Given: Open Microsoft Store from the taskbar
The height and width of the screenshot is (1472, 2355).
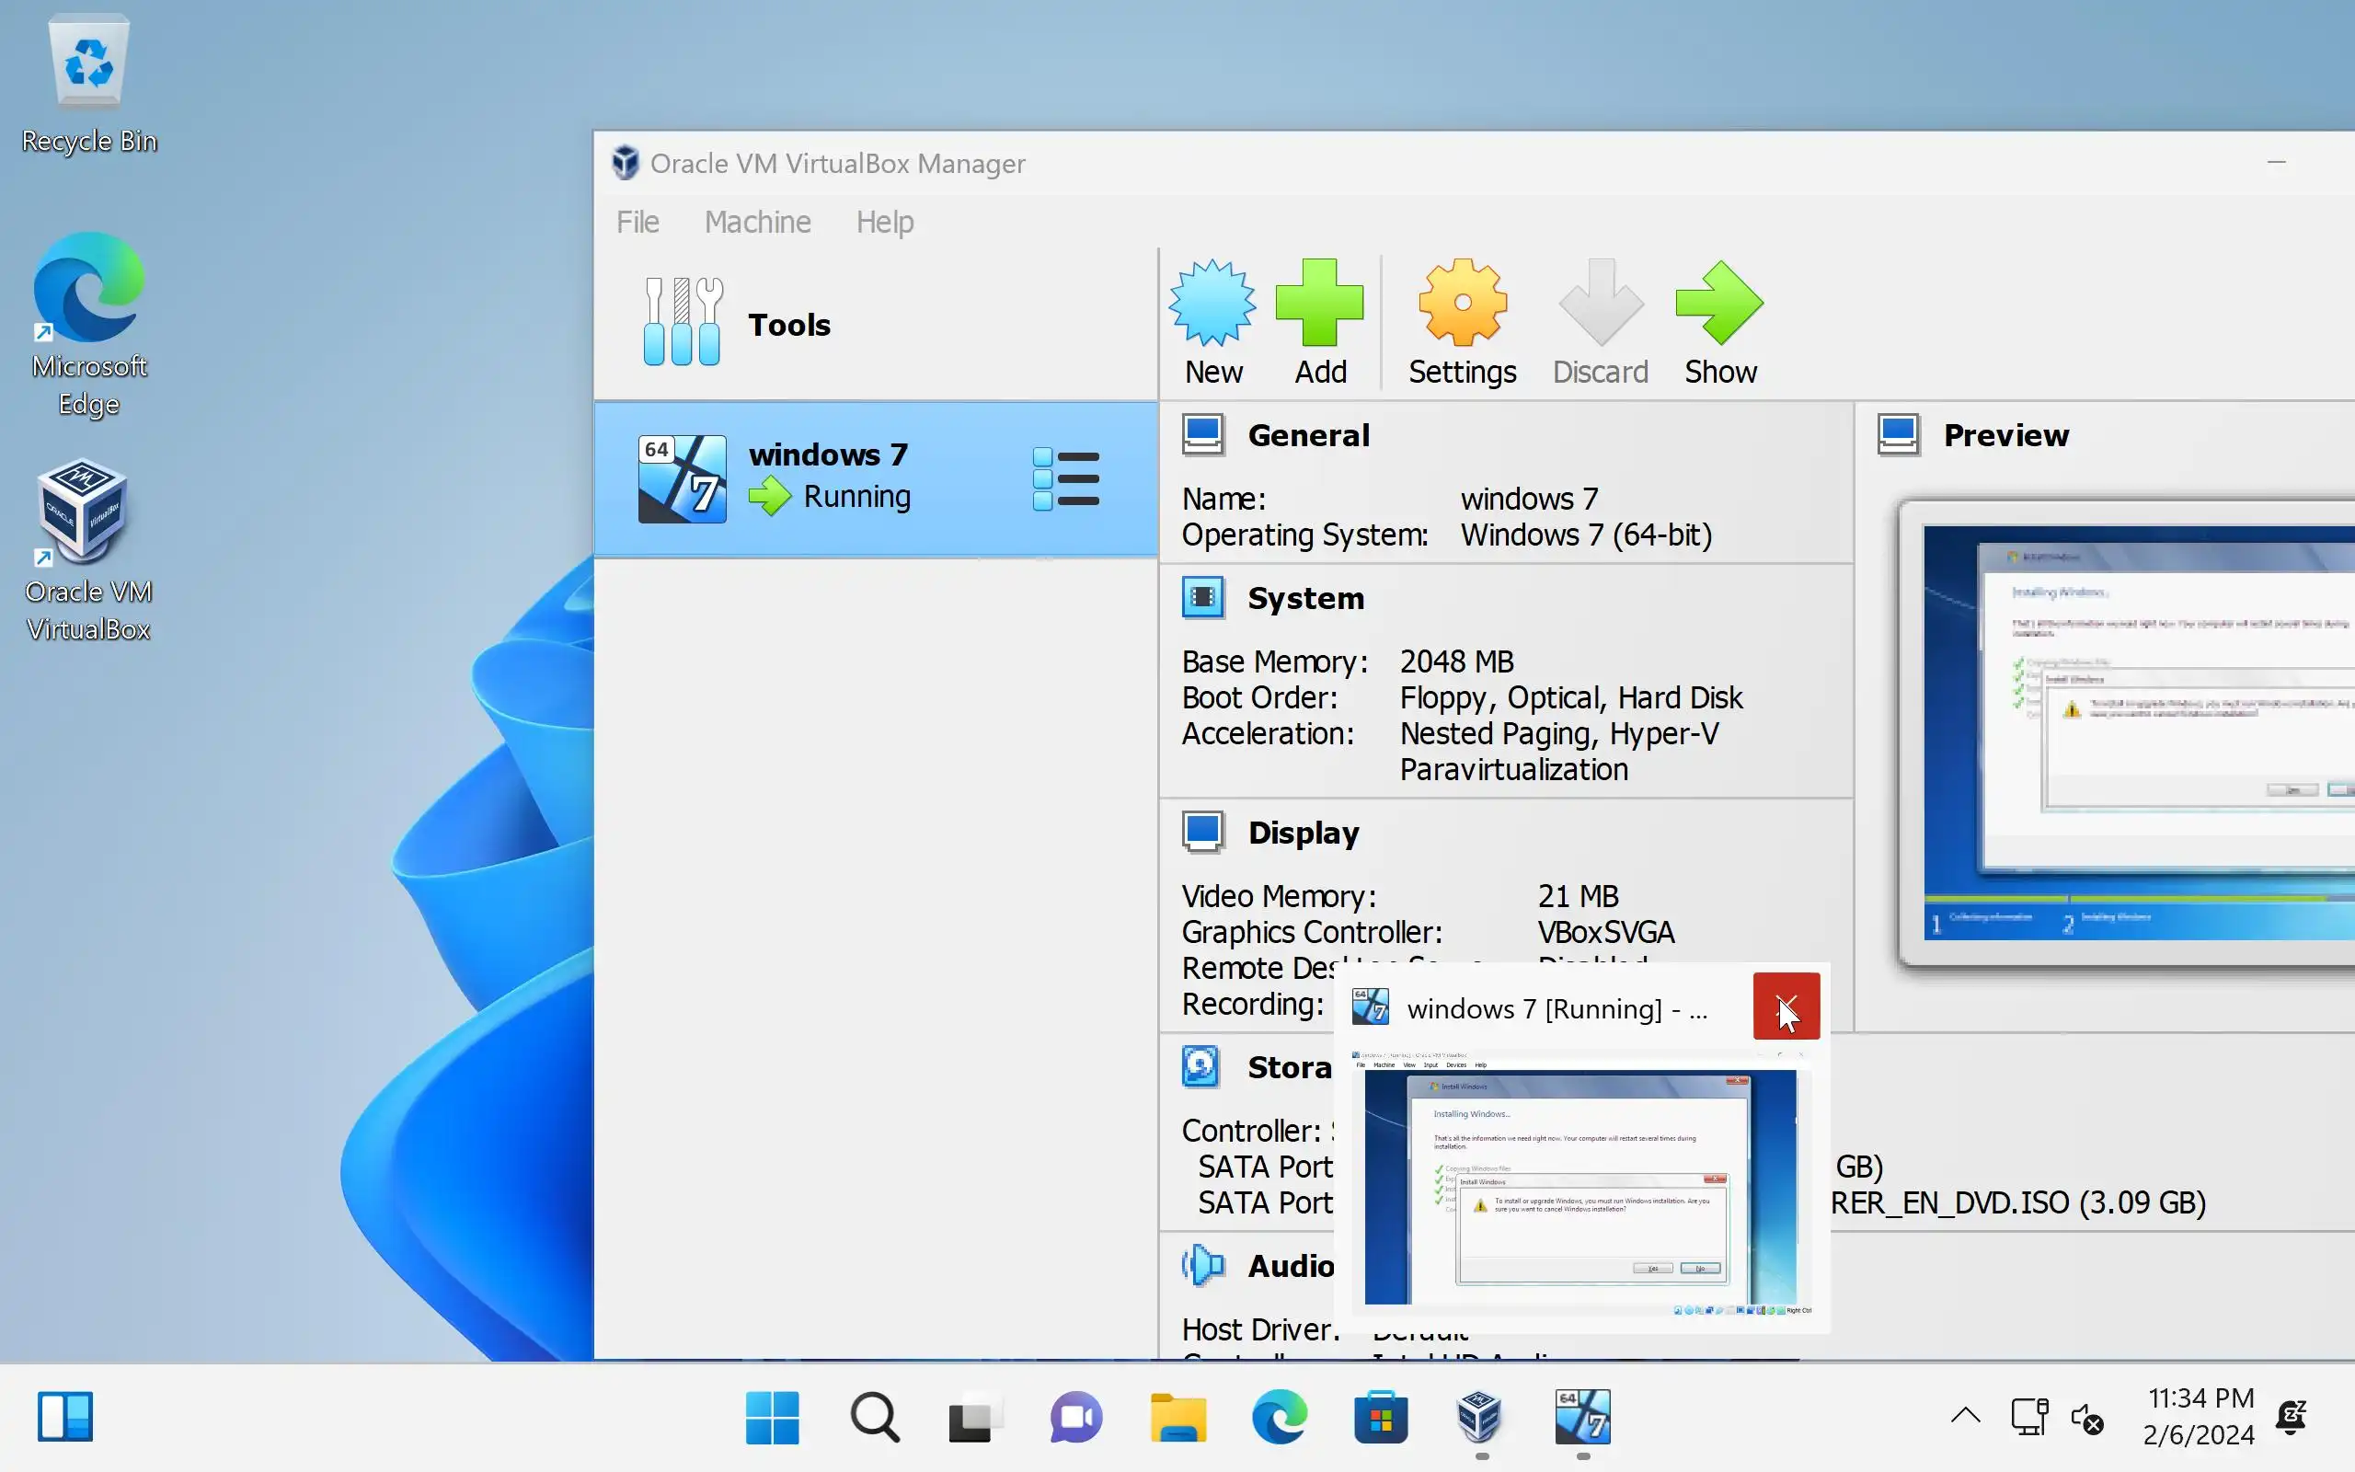Looking at the screenshot, I should click(1380, 1418).
